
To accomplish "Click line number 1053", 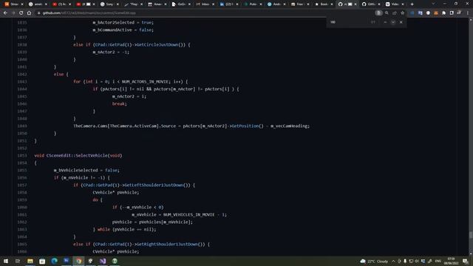I will point(22,156).
